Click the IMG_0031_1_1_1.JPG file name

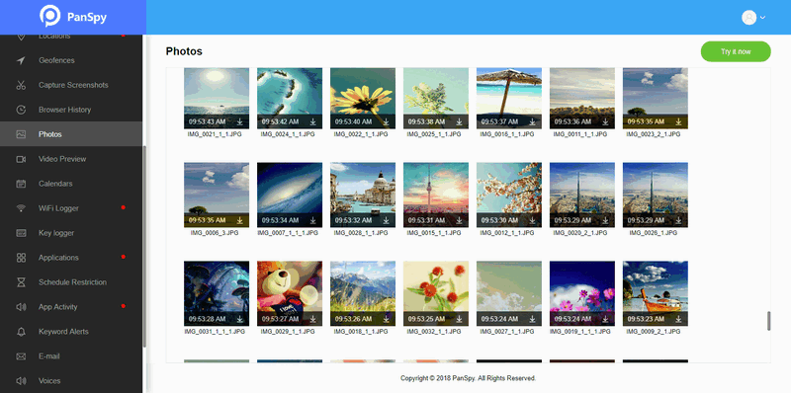coord(215,332)
